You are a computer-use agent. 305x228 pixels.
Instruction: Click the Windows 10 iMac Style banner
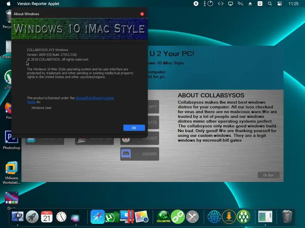pos(80,29)
